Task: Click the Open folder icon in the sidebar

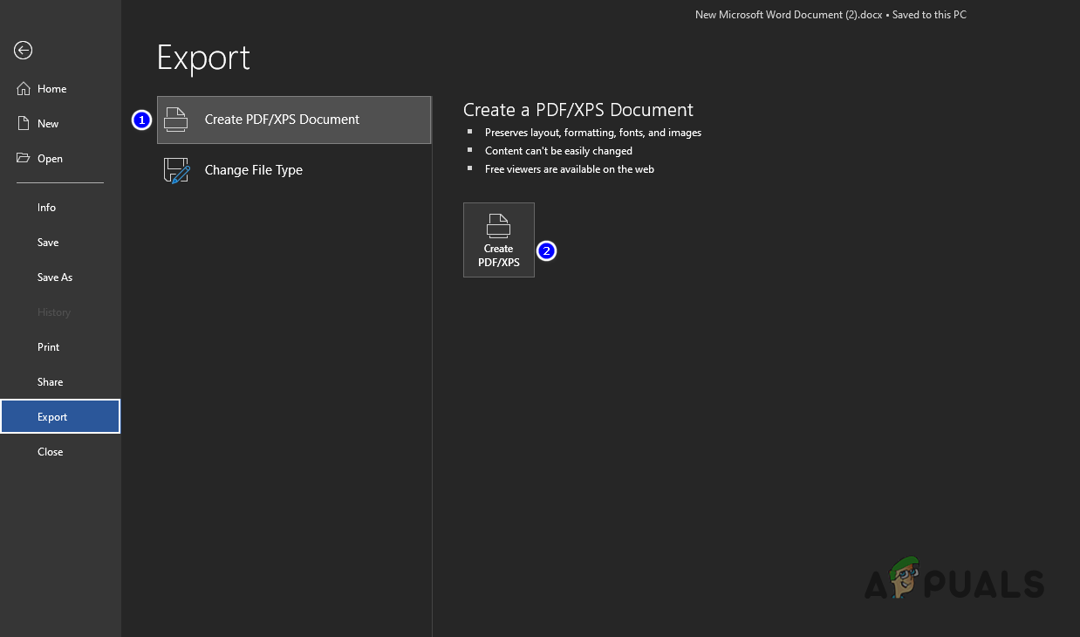Action: pos(24,159)
